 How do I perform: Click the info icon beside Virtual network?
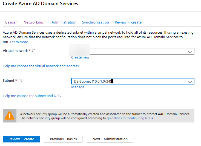(x=34, y=51)
